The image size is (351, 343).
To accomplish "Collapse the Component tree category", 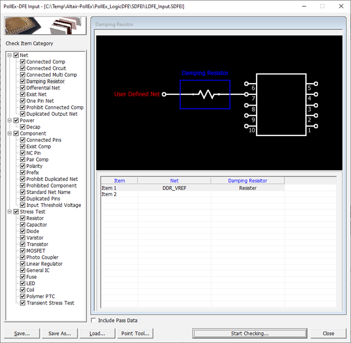I will [x=10, y=133].
